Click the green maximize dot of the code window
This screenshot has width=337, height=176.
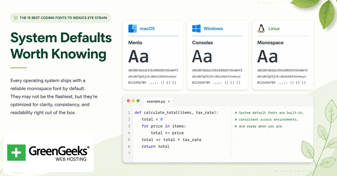(138, 101)
